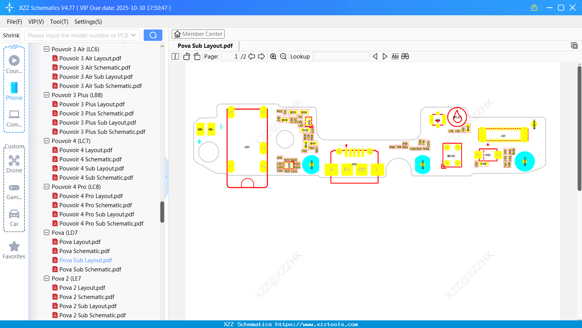582x328 pixels.
Task: Collapse the Pova (LD7 tree node
Action: point(46,232)
